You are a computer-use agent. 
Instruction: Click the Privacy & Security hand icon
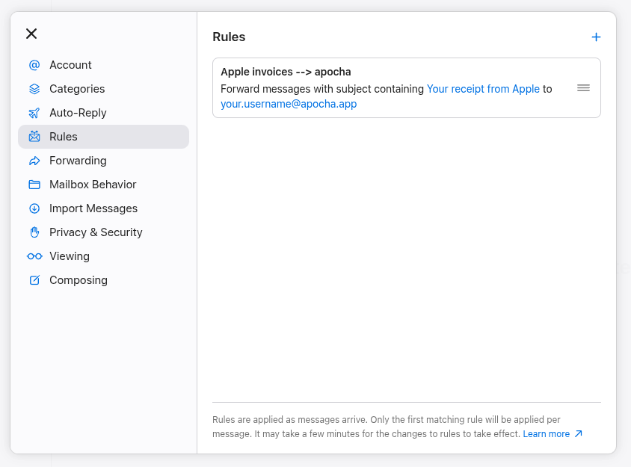[x=34, y=232]
